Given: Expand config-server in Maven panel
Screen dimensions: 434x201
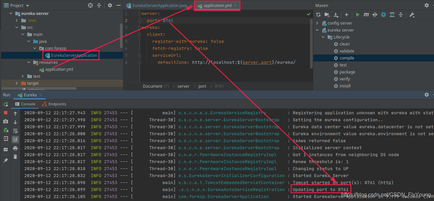Looking at the screenshot, I should pos(317,23).
